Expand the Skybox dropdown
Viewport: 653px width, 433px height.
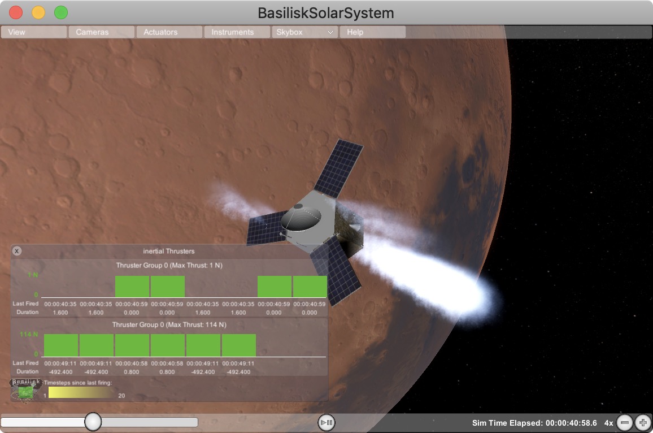304,32
